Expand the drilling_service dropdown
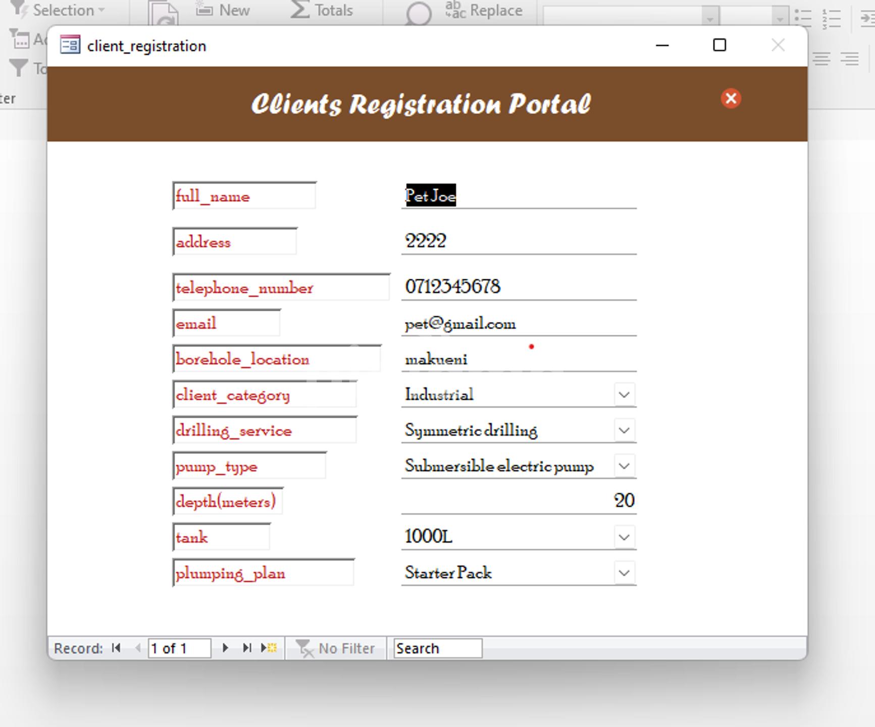The height and width of the screenshot is (727, 875). pos(624,431)
